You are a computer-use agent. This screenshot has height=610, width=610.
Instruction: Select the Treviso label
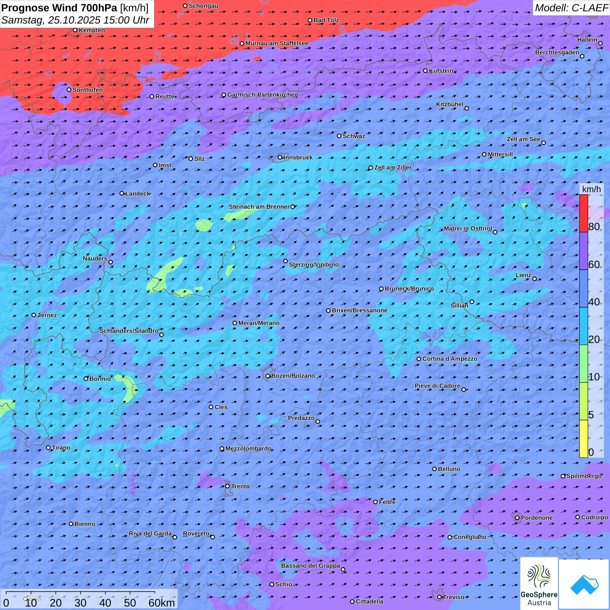(x=454, y=597)
